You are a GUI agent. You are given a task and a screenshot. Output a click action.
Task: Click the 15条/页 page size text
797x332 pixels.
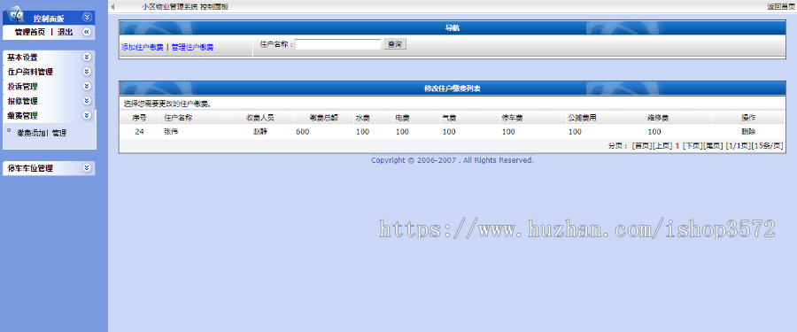[x=768, y=146]
